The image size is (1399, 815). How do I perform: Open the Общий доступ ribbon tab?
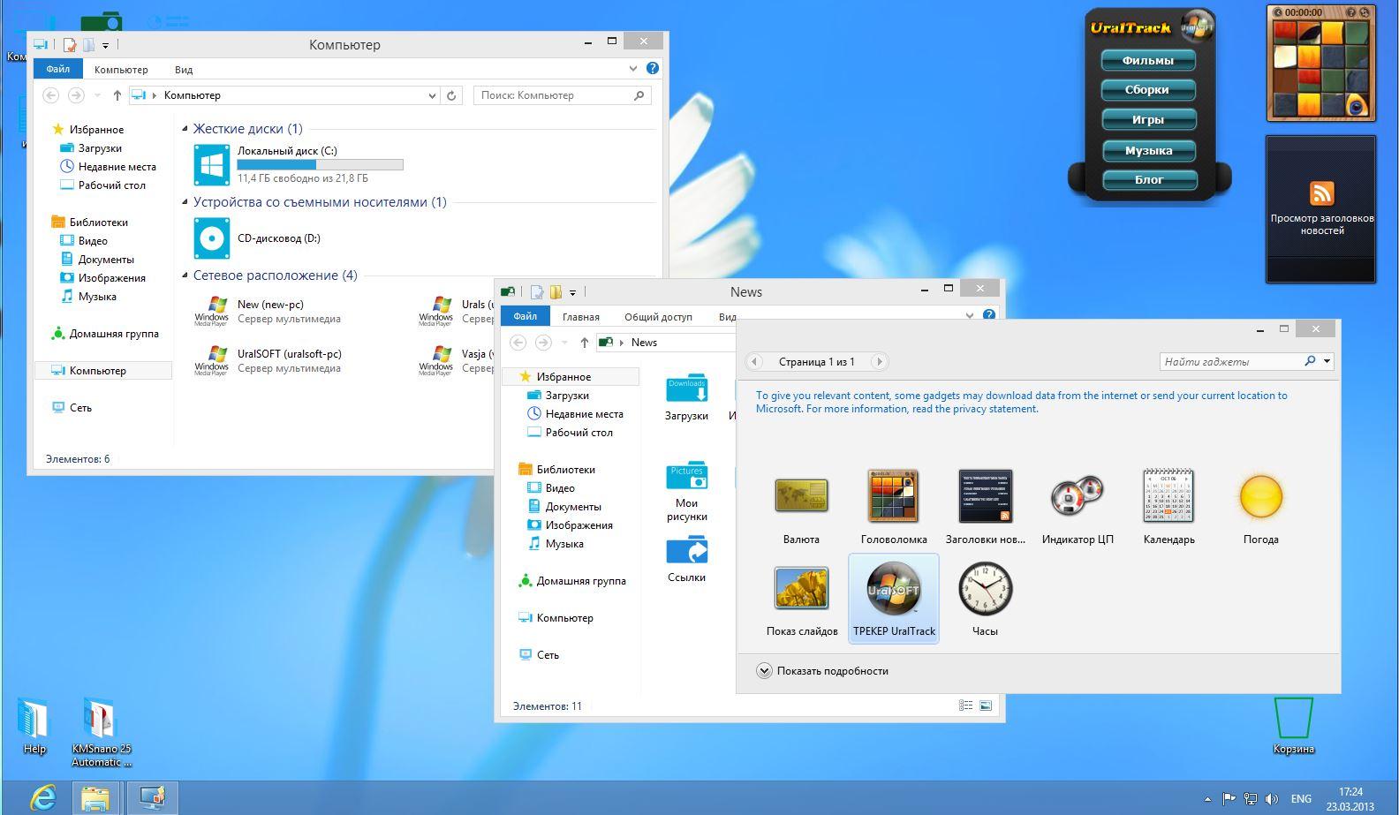(x=658, y=317)
